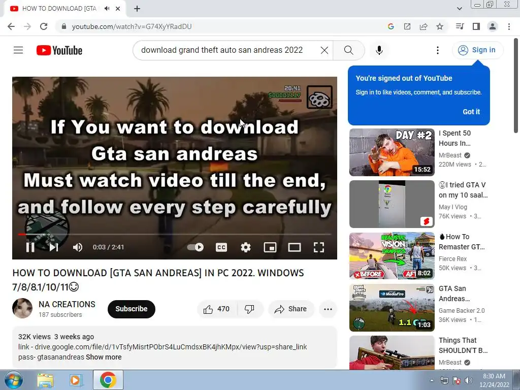This screenshot has height=390, width=520.
Task: Click the Fierce Rex channel name
Action: pyautogui.click(x=452, y=258)
